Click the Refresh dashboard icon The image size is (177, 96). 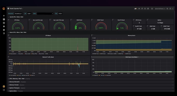170,9
